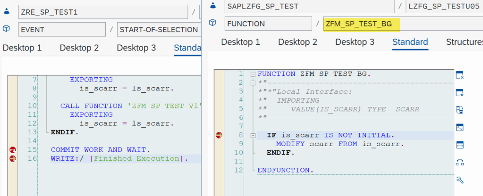The height and width of the screenshot is (196, 483).
Task: Click the swap tool icon (two squares with arc)
Action: pos(459,163)
